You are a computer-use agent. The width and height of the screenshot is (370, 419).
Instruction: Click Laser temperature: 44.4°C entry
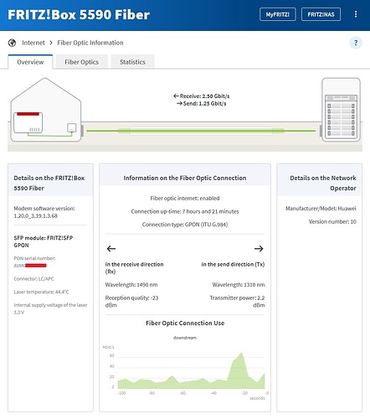click(x=41, y=292)
